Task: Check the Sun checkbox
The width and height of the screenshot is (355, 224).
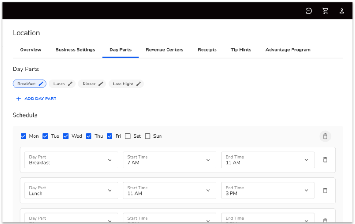Action: click(147, 136)
